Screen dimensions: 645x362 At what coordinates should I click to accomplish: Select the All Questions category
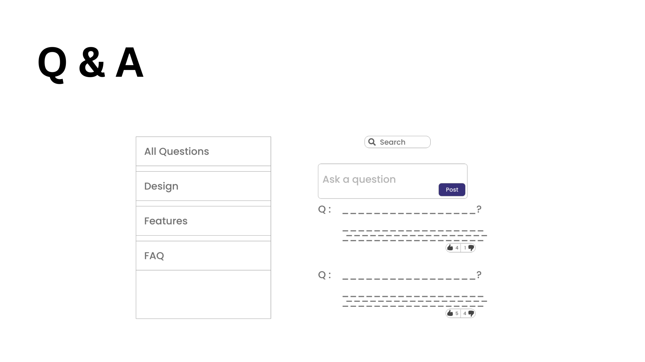coord(203,151)
